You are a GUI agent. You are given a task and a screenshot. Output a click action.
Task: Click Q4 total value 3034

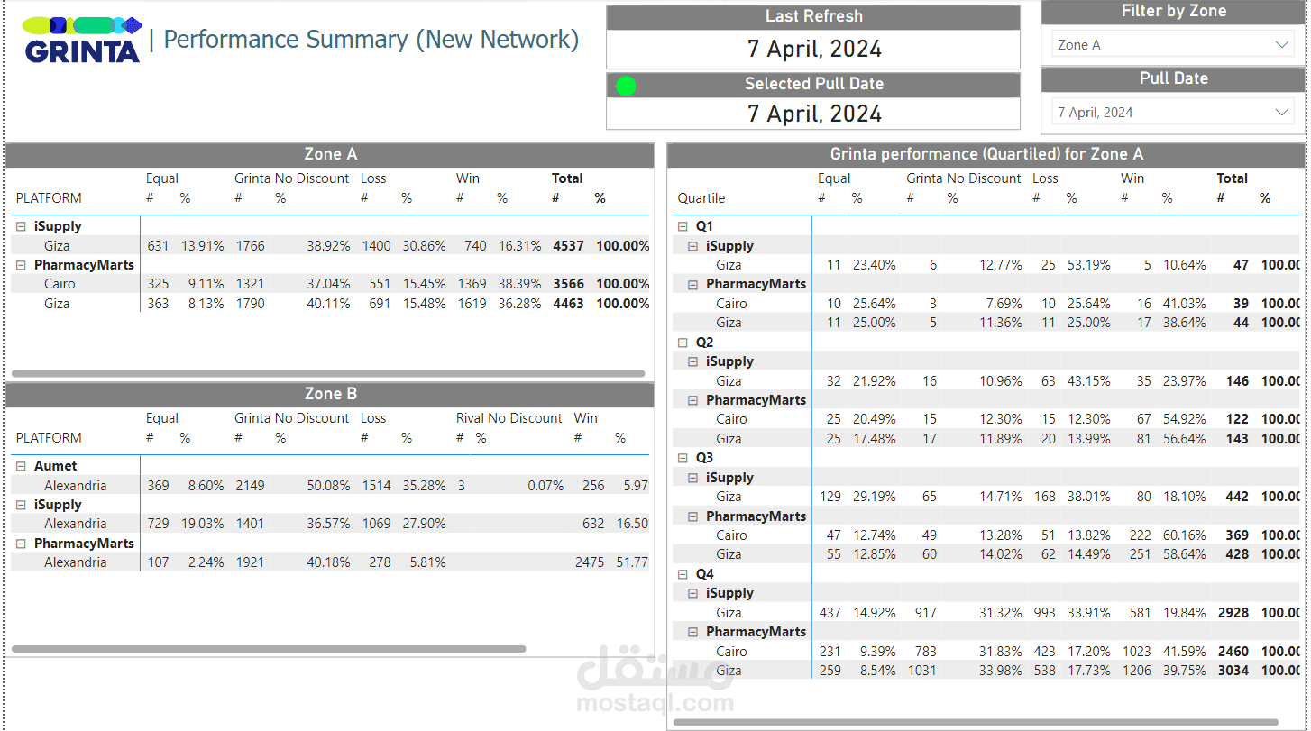click(x=1233, y=671)
